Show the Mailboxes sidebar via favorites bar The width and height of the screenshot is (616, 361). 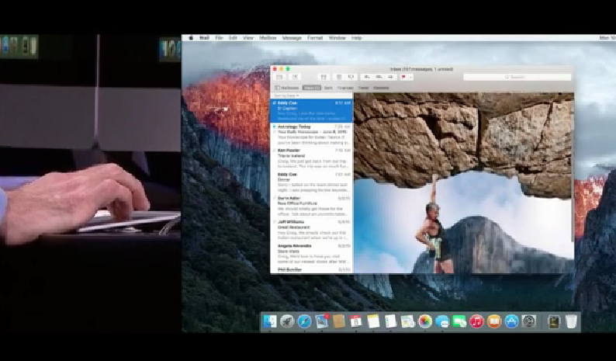coord(287,88)
